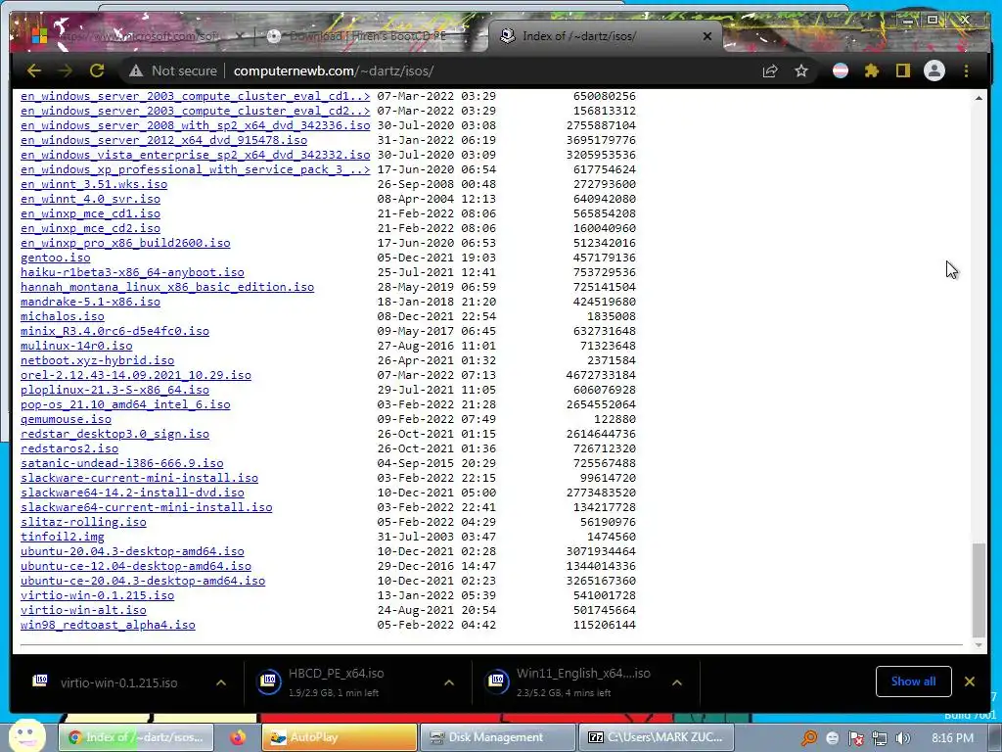Click the Win11_English_x64 download progress icon

pyautogui.click(x=496, y=681)
